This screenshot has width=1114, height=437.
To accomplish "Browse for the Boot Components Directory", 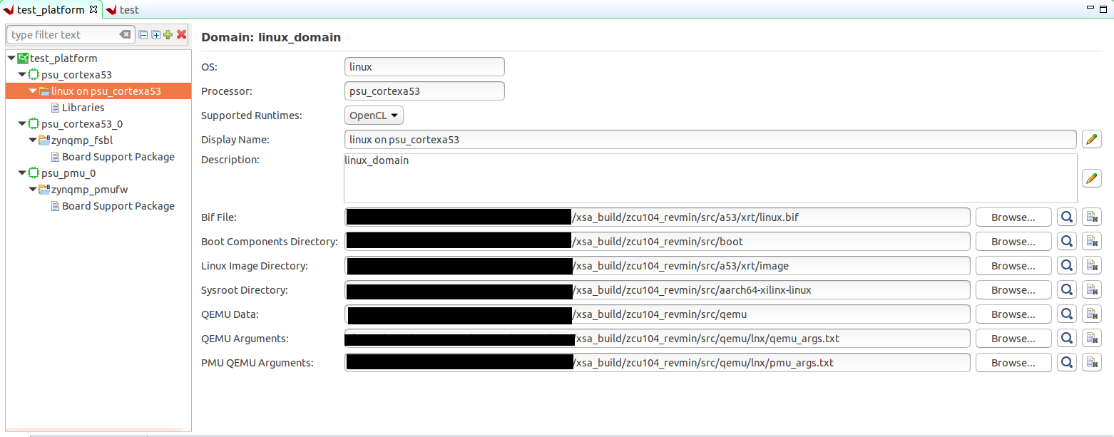I will pyautogui.click(x=1013, y=242).
